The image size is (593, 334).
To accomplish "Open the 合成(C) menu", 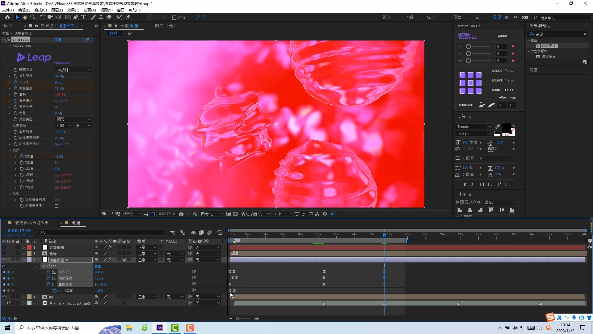I will (41, 10).
